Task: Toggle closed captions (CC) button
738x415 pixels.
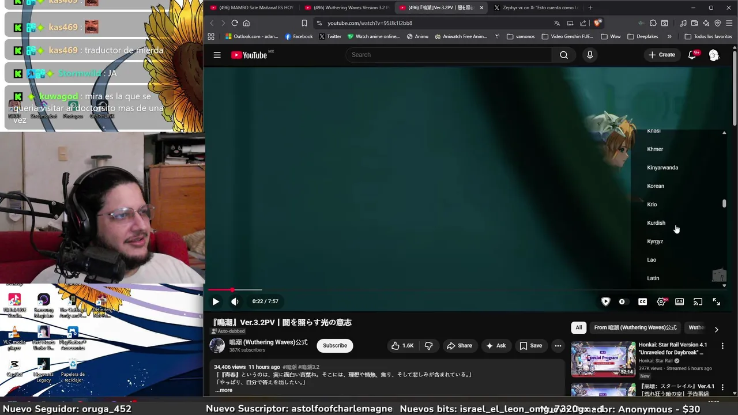Action: tap(642, 301)
